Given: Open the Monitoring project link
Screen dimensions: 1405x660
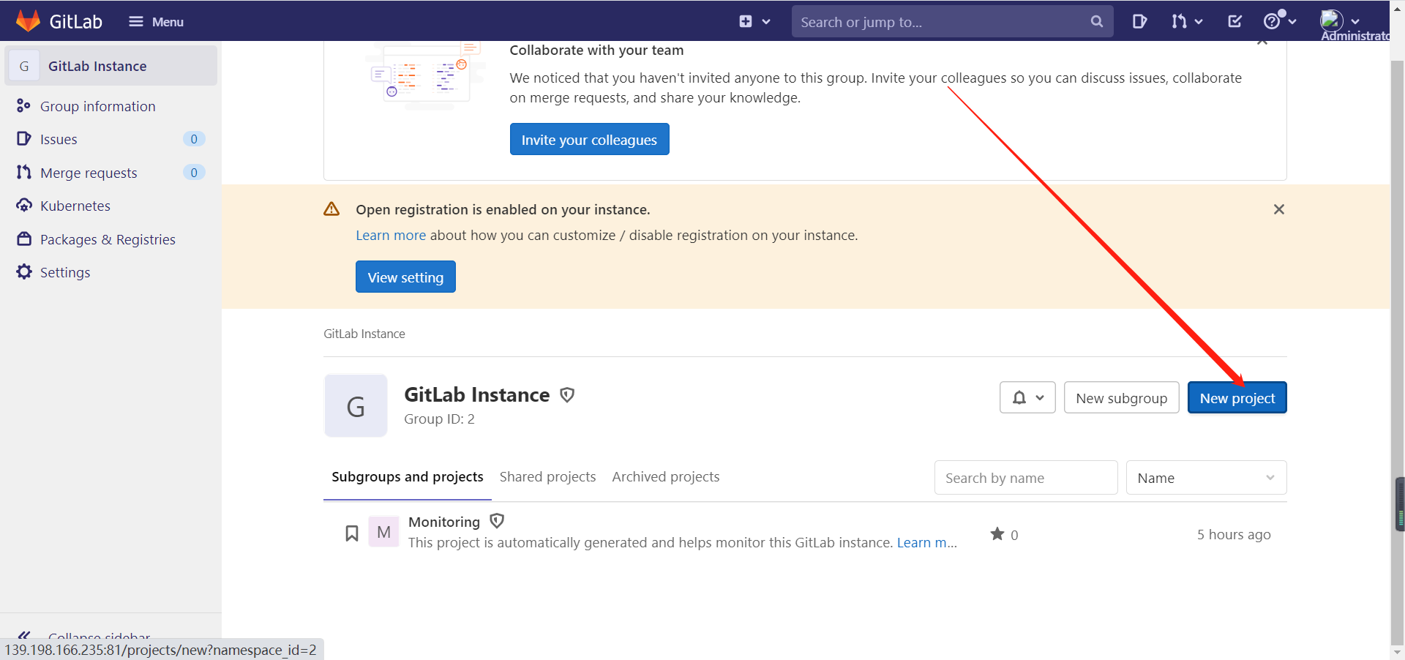Looking at the screenshot, I should click(x=444, y=522).
